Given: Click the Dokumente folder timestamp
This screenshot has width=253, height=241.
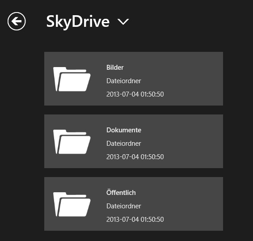Looking at the screenshot, I should (x=135, y=157).
